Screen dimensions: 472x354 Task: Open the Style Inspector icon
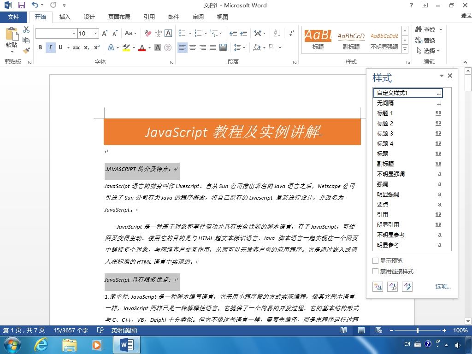tap(393, 287)
